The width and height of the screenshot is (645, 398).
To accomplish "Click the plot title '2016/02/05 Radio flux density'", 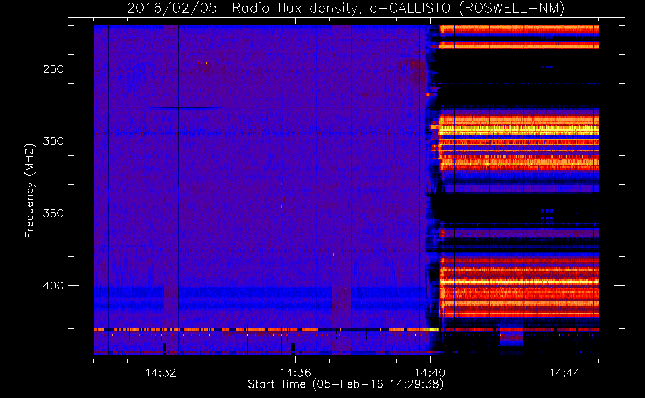I will 346,8.
